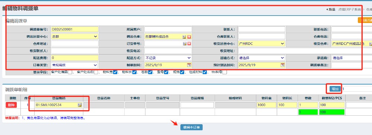Expand the 配送方式 dropdown showing 不记录

(x=168, y=58)
